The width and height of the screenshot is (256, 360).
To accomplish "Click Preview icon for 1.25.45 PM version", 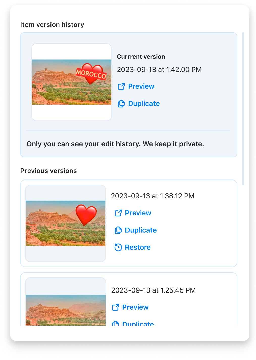I will click(x=115, y=307).
